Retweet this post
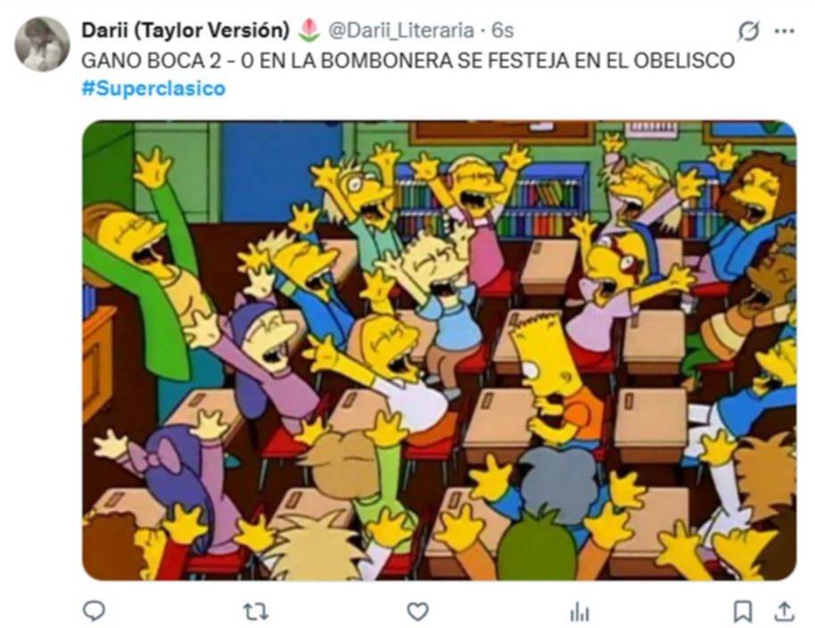The image size is (815, 628). pyautogui.click(x=256, y=612)
